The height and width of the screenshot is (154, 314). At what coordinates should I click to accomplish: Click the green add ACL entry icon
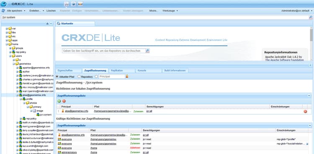[x=59, y=101]
